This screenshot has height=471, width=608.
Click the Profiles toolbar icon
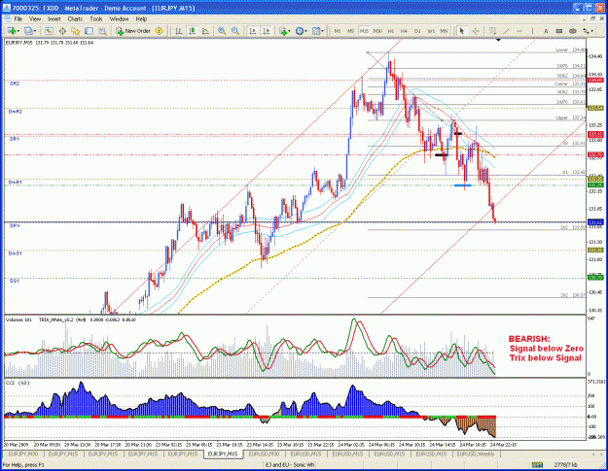pyautogui.click(x=28, y=31)
